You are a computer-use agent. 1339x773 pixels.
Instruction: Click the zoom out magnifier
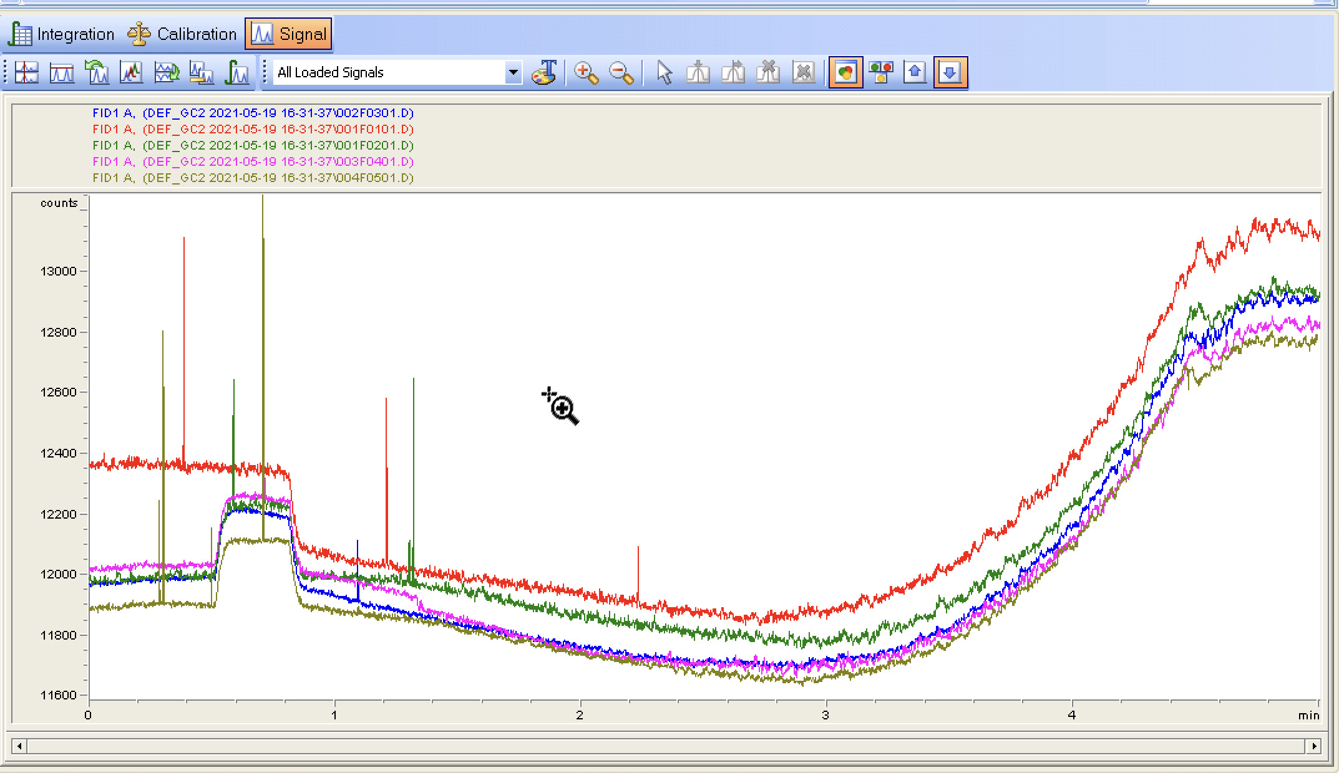621,72
